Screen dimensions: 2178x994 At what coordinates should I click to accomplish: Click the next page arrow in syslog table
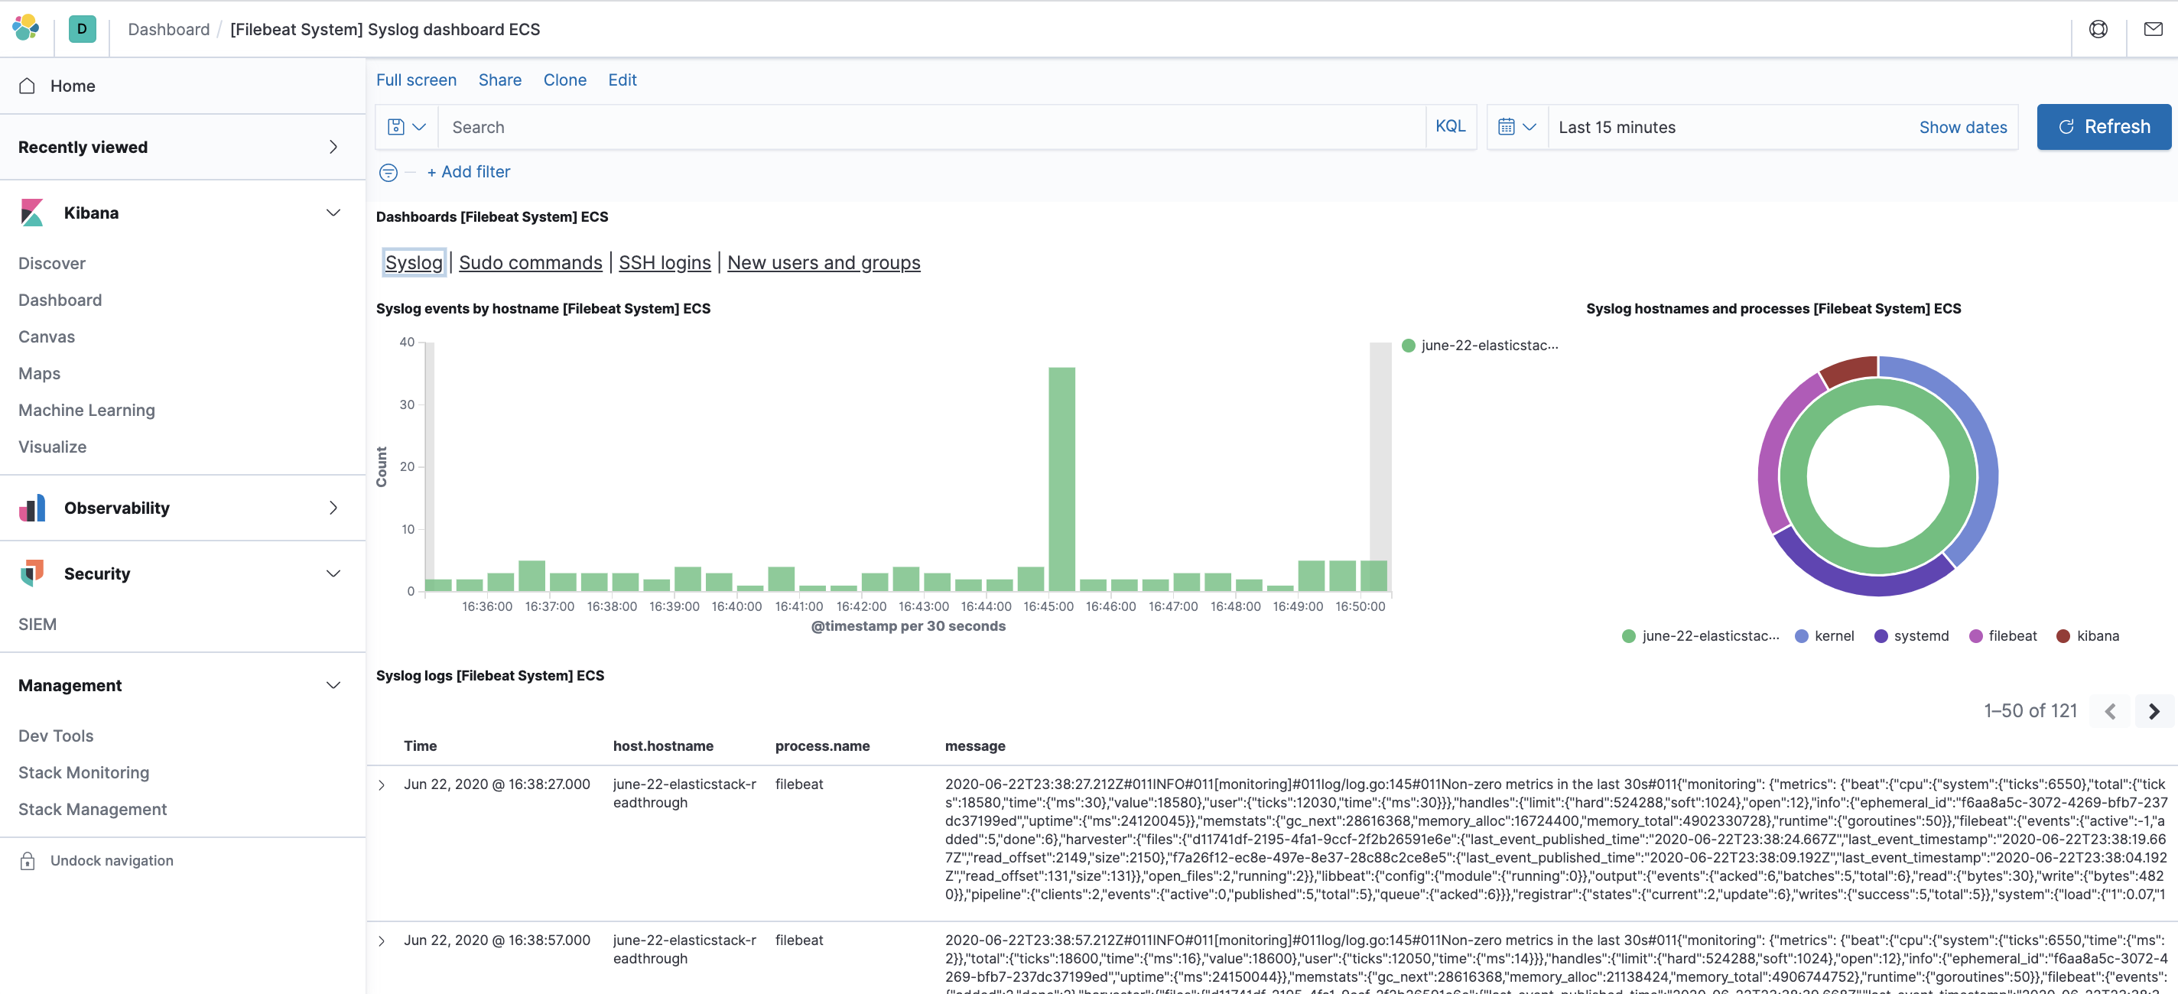(x=2153, y=711)
